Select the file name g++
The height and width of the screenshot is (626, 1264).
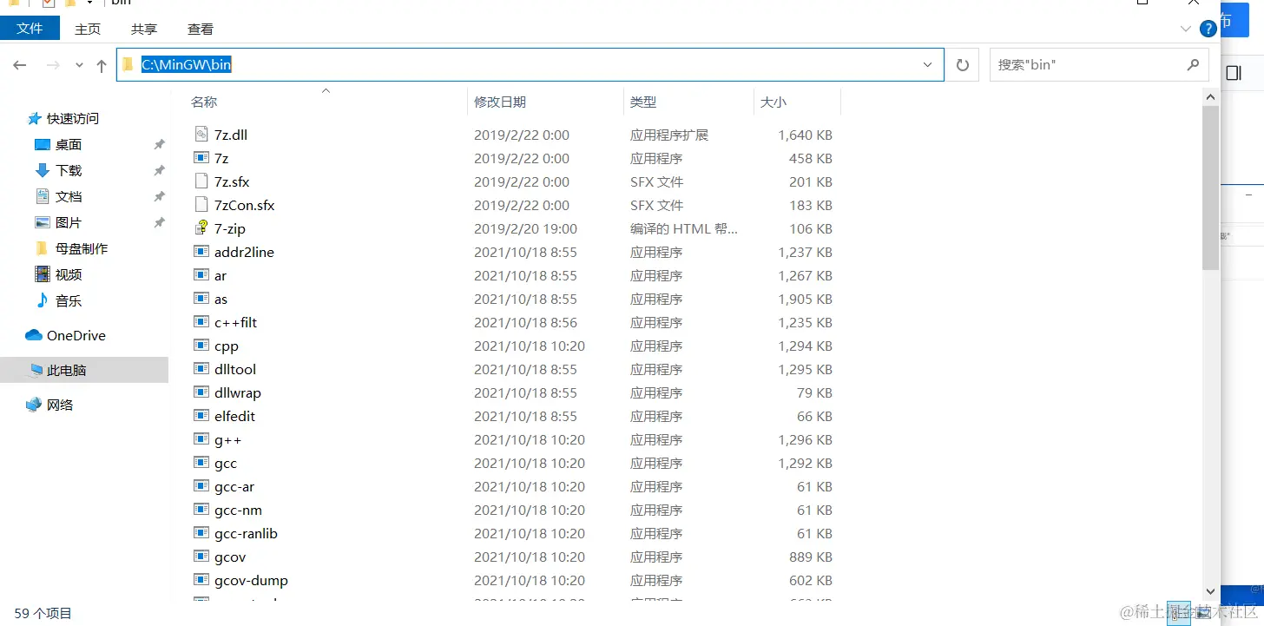(x=227, y=440)
